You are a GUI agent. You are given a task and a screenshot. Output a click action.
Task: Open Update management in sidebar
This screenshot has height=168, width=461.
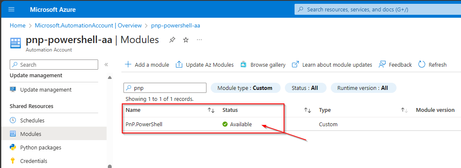tap(46, 89)
